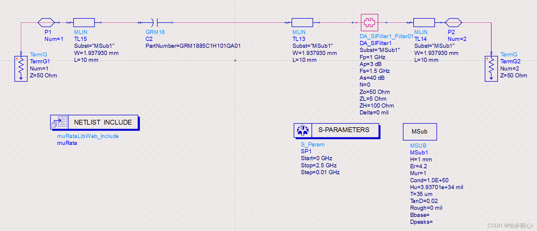
Task: Click the MSub1 Bbase= parameter
Action: (420, 215)
